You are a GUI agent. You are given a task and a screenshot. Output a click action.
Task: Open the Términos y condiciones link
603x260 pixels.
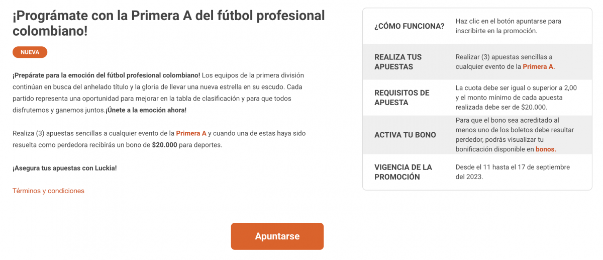[48, 191]
